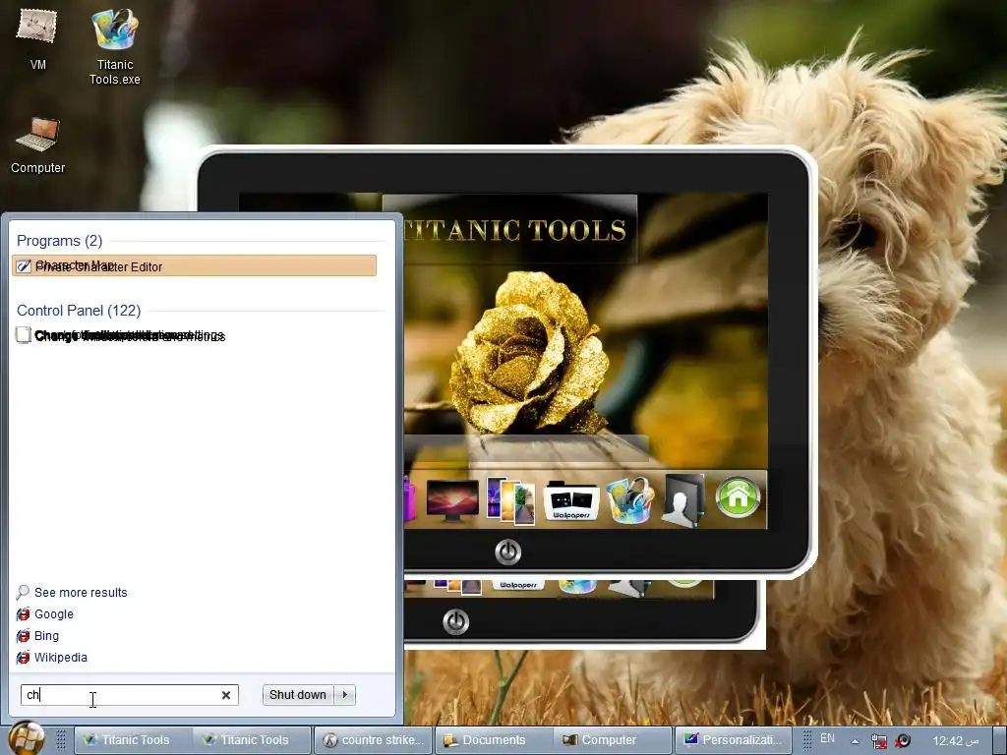This screenshot has width=1007, height=755.
Task: Open the VM desktop icon
Action: click(37, 38)
